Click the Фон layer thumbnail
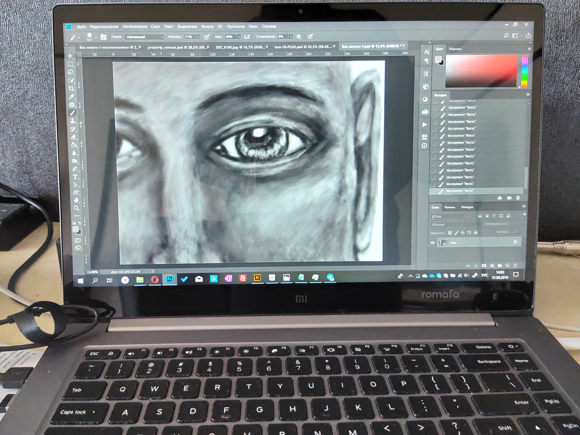The height and width of the screenshot is (435, 580). (x=443, y=243)
